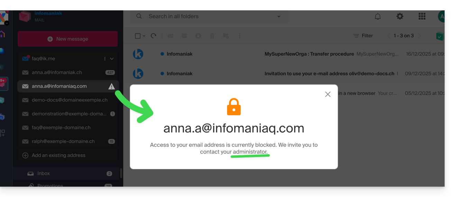Click the warning triangle beside anna.a@infomaniaq.com

pyautogui.click(x=111, y=87)
